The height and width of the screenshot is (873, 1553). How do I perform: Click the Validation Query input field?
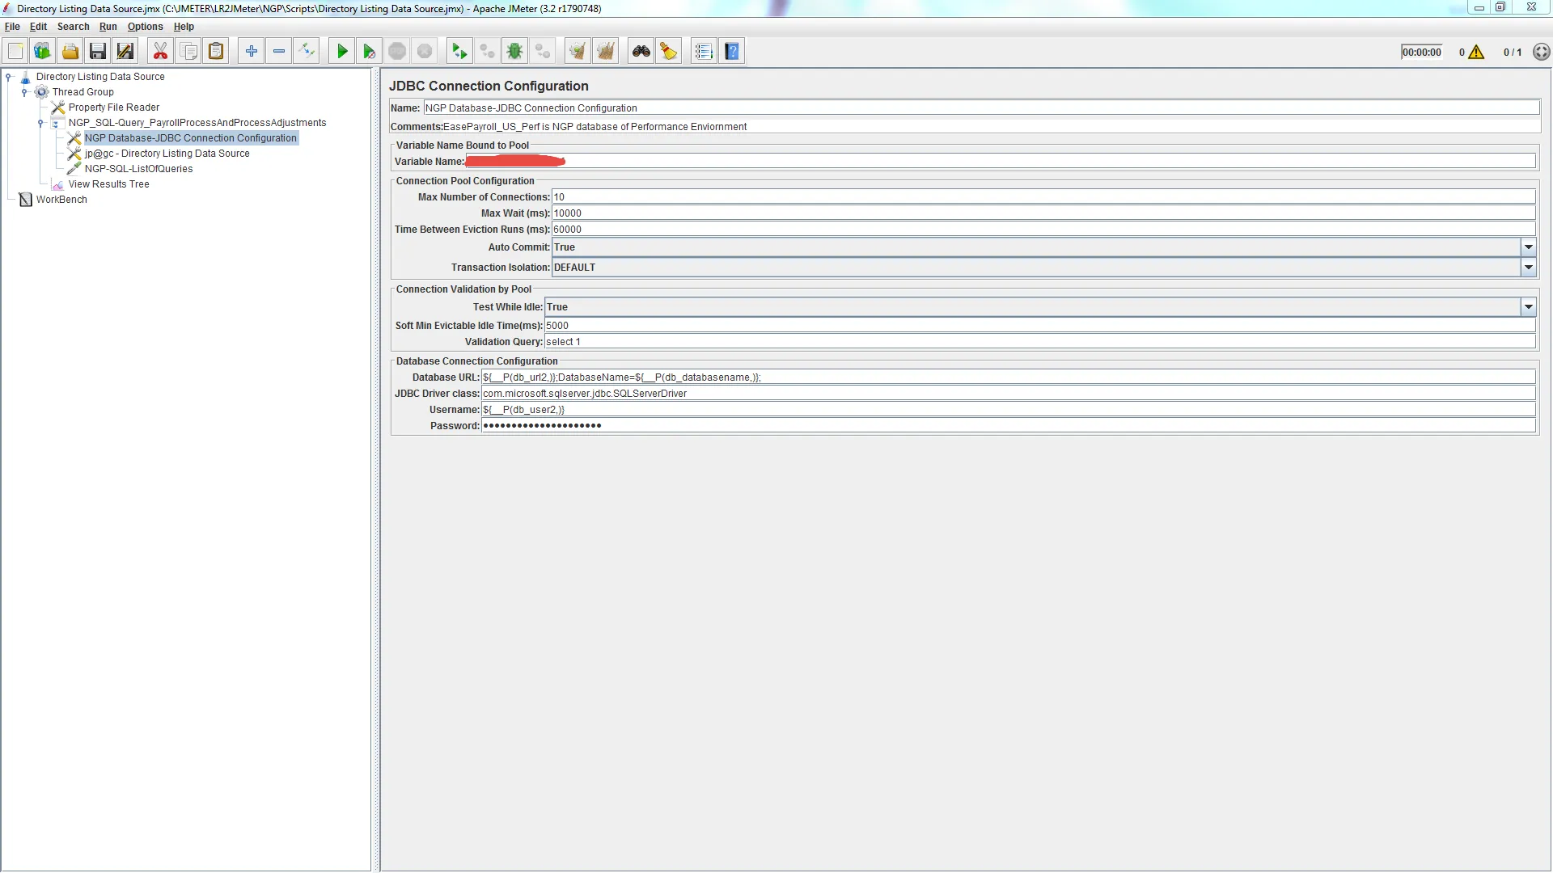tap(1039, 342)
